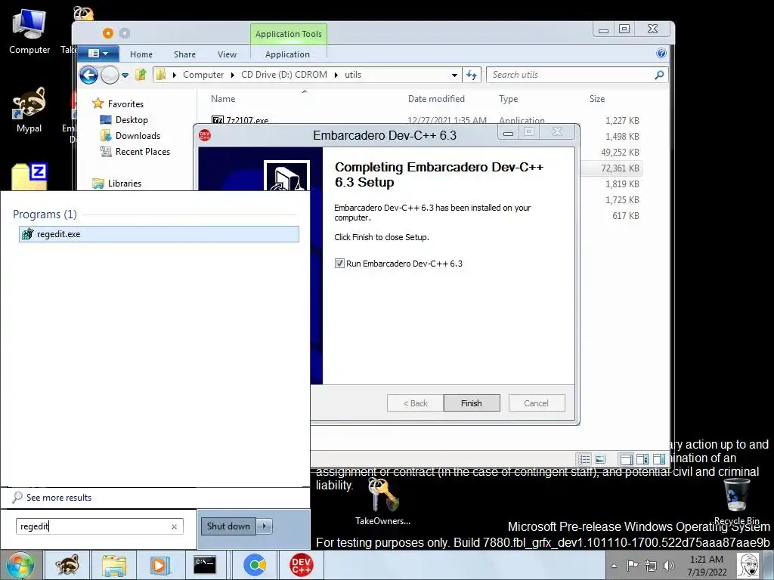Switch Explorer to details view icon
The height and width of the screenshot is (580, 774).
pos(584,459)
